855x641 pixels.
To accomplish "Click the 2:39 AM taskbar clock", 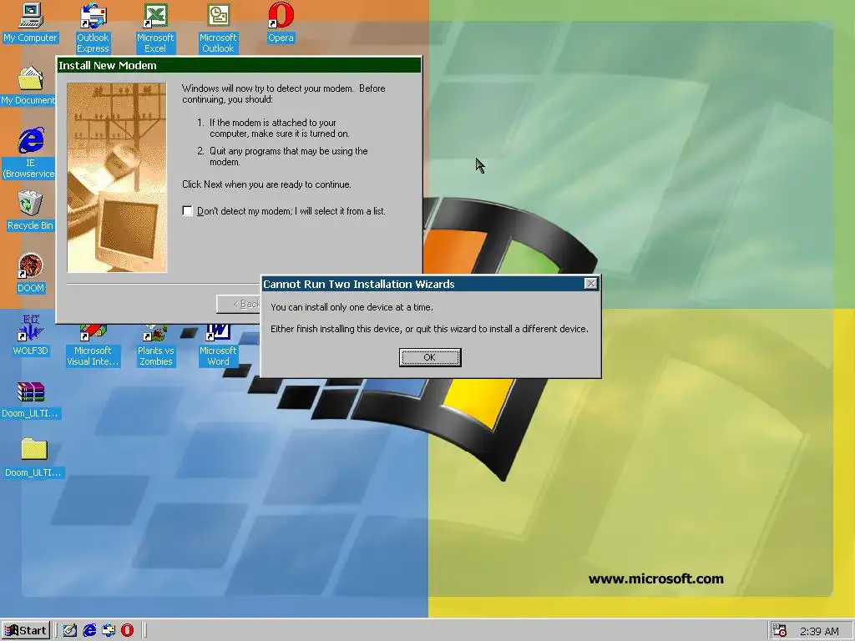I will 819,631.
